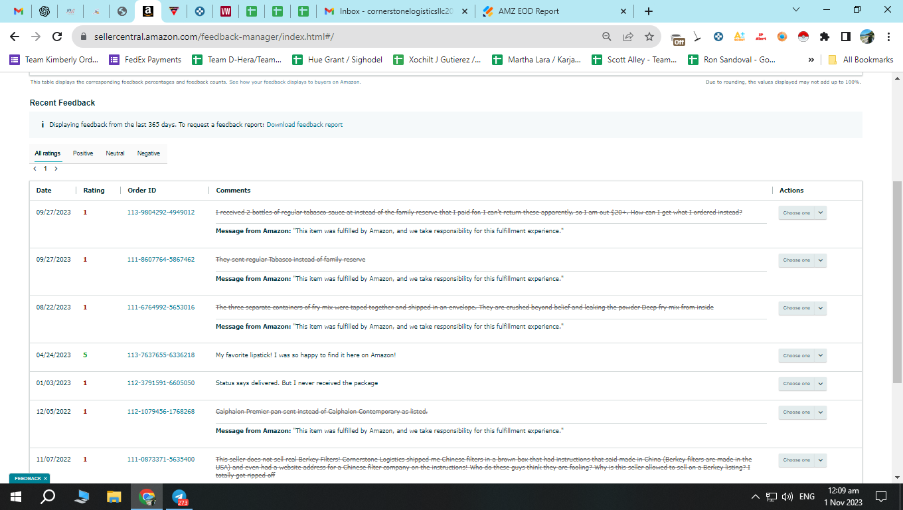Expand Choose one for order 113-9804292-4949012
The height and width of the screenshot is (510, 903).
[802, 213]
